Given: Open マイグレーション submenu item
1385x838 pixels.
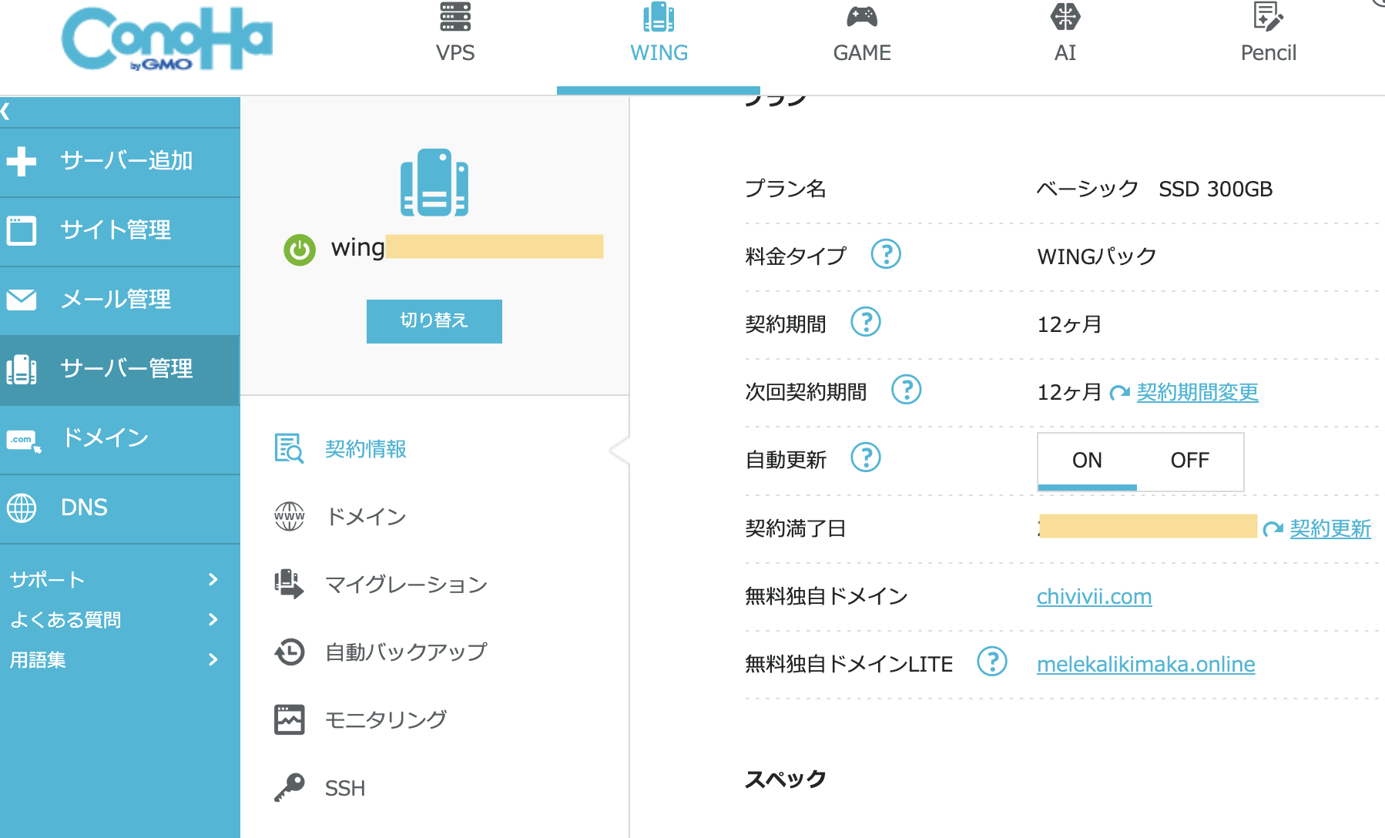Looking at the screenshot, I should pyautogui.click(x=406, y=585).
